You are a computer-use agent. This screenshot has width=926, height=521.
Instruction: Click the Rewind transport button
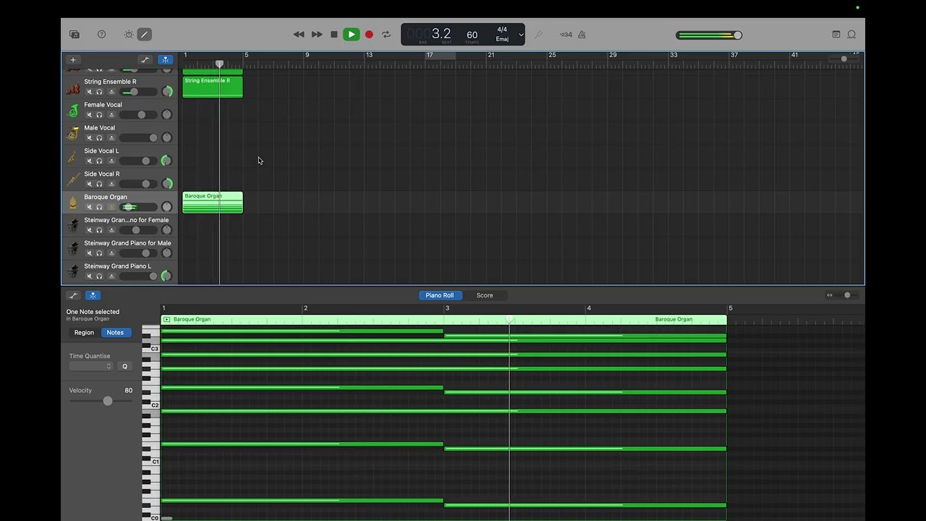coord(299,34)
